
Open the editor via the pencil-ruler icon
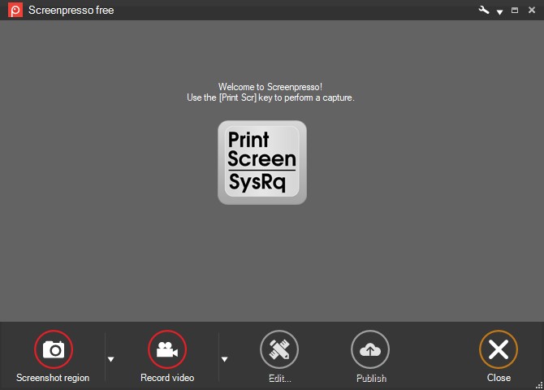click(279, 349)
